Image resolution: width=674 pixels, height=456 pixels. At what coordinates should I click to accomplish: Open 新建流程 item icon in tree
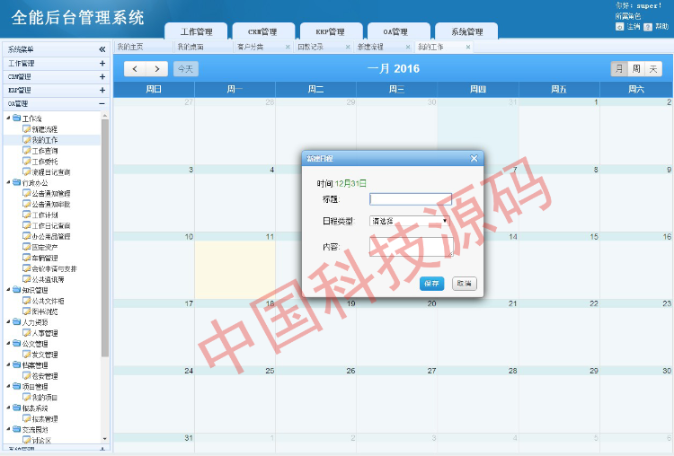(27, 129)
